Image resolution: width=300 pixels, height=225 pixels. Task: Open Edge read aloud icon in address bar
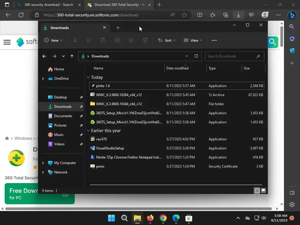(173, 15)
